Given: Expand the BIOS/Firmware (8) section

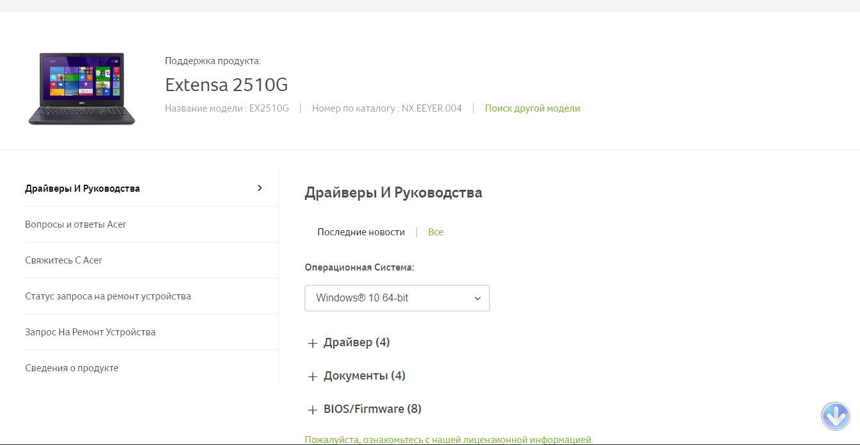Looking at the screenshot, I should tap(364, 409).
